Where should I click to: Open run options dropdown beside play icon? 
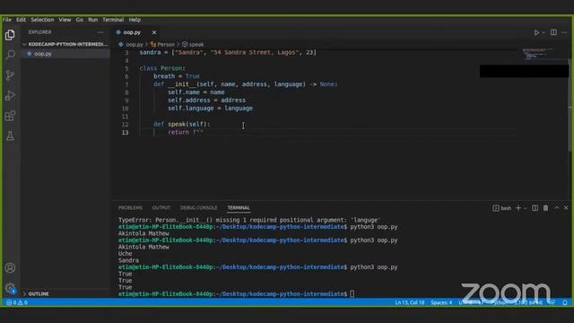coord(544,32)
